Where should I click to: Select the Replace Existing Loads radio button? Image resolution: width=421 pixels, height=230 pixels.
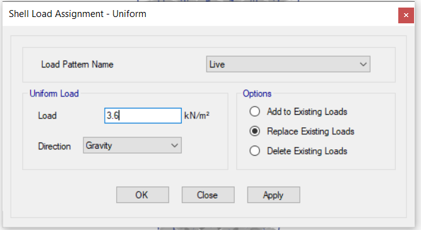254,131
